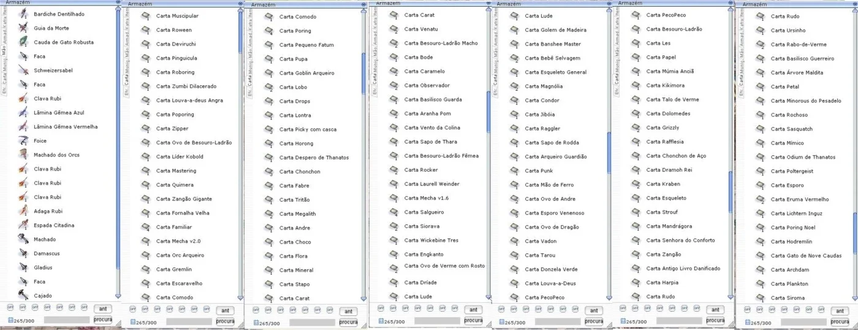This screenshot has width=858, height=330.
Task: Select the Carta Gato de Nove Caudas icon
Action: point(760,256)
